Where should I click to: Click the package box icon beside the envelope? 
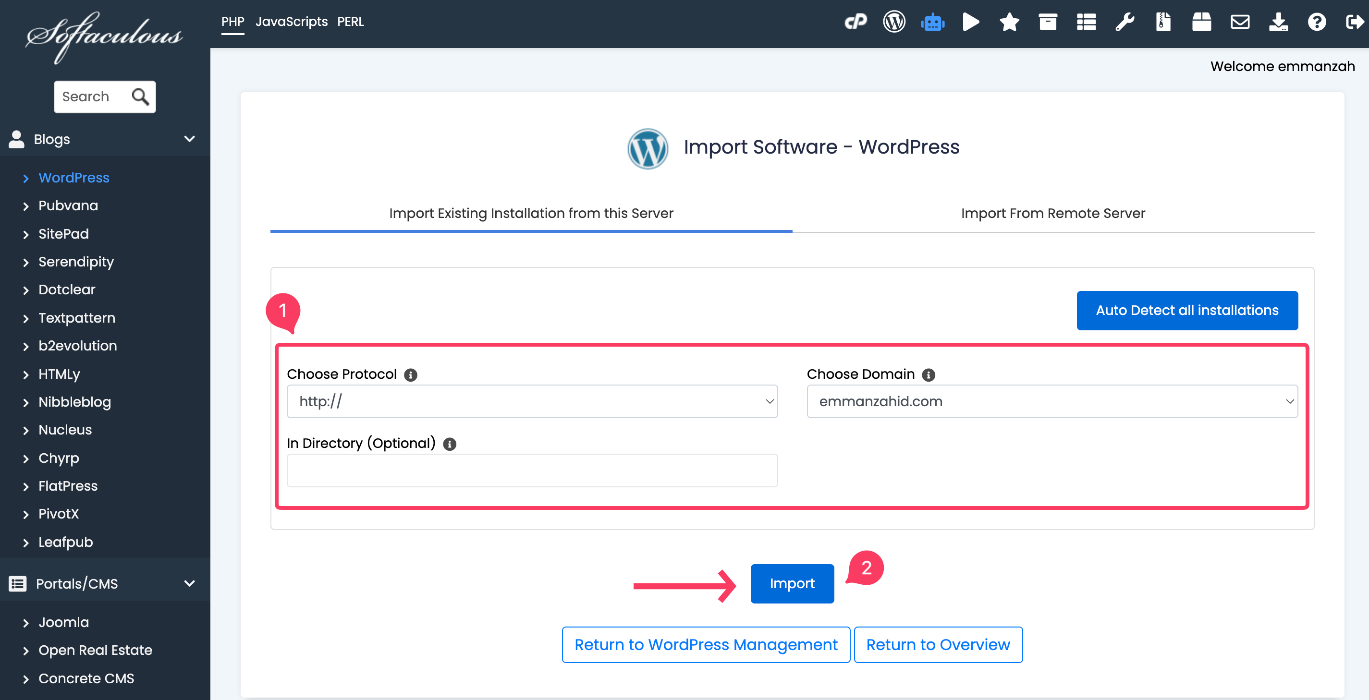click(x=1201, y=22)
